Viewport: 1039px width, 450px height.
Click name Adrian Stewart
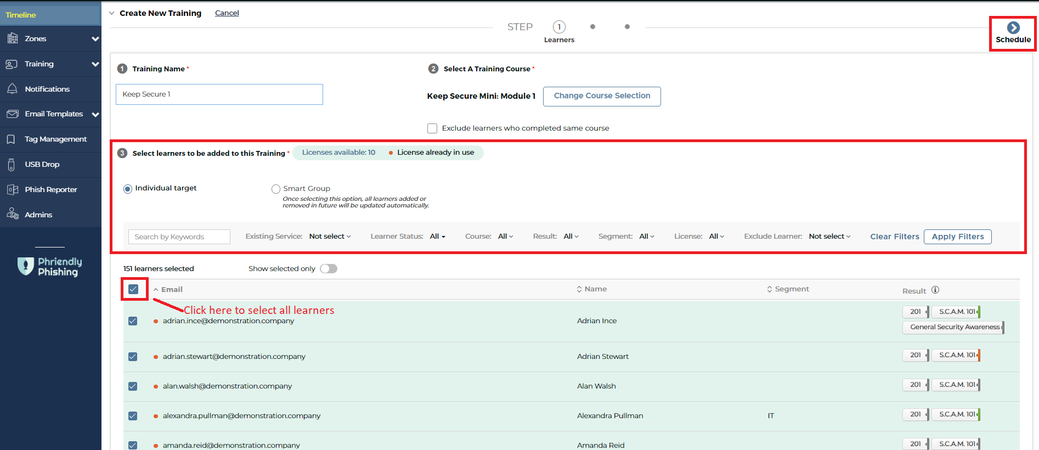click(x=603, y=357)
